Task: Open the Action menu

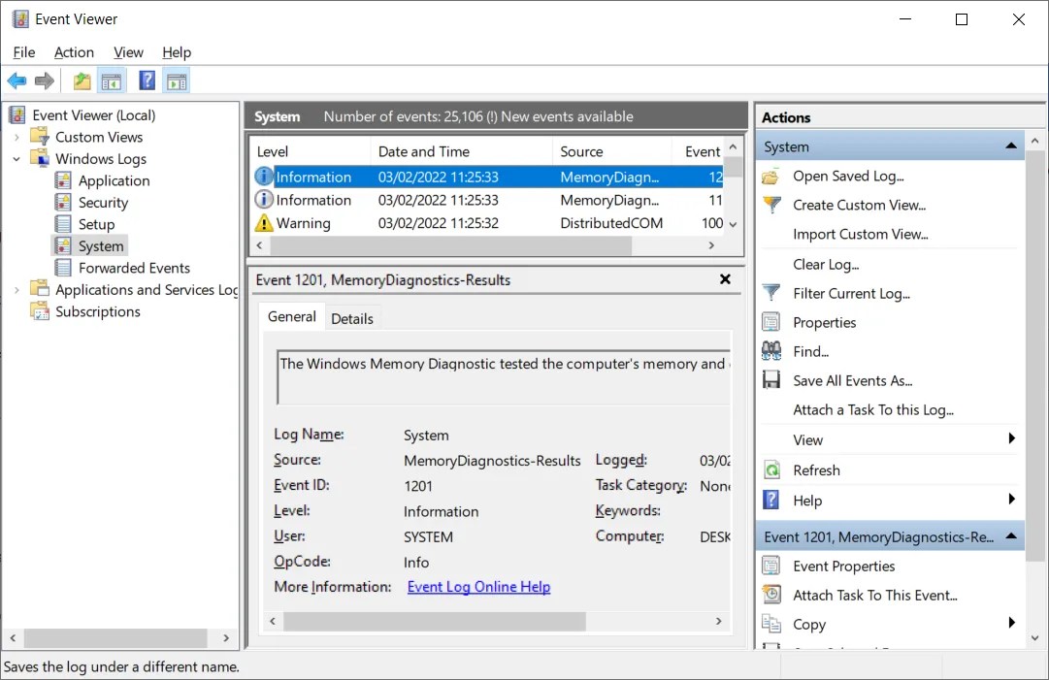Action: click(74, 52)
